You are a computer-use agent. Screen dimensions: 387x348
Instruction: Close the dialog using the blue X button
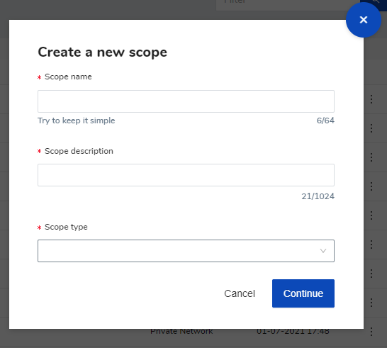click(364, 20)
